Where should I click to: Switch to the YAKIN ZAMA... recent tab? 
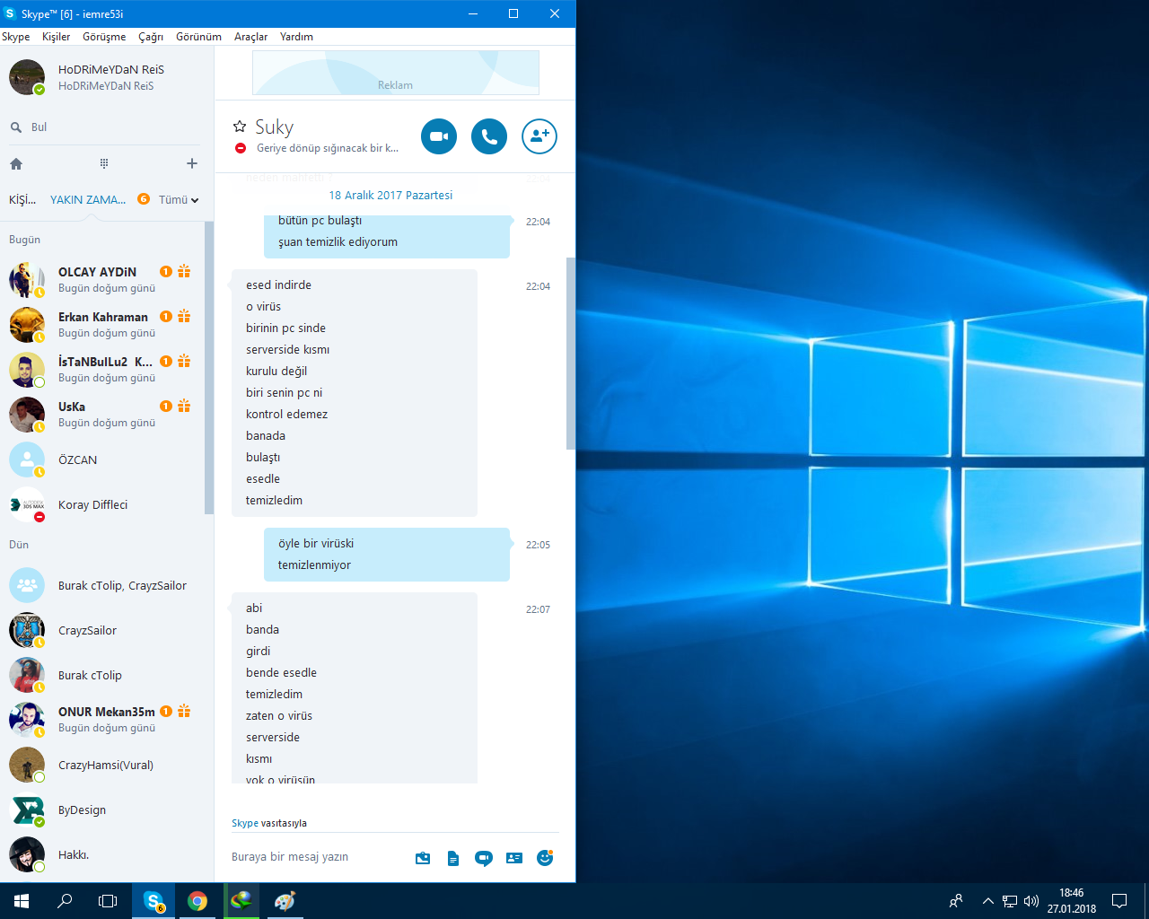pos(88,199)
